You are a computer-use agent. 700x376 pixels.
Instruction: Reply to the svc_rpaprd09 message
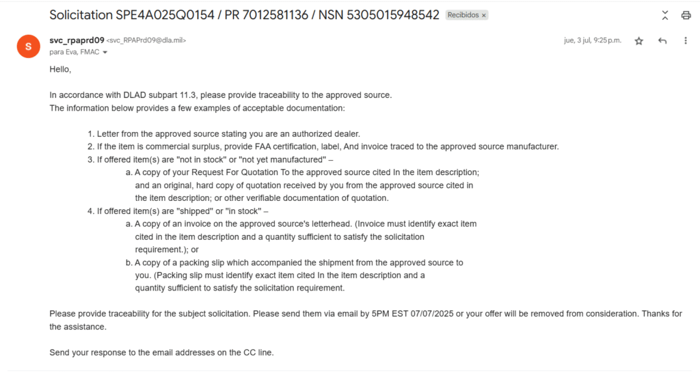(x=662, y=41)
